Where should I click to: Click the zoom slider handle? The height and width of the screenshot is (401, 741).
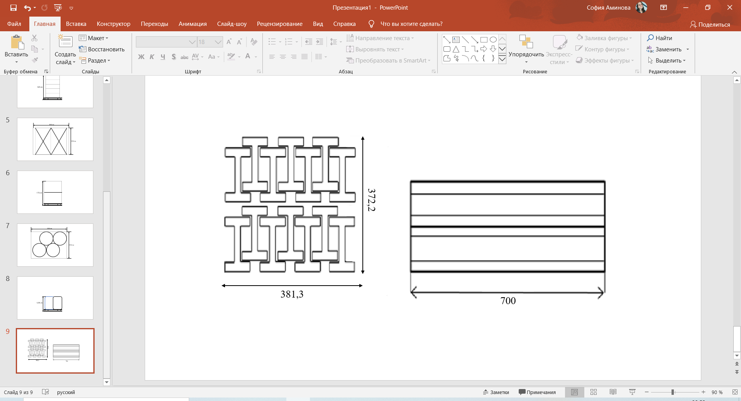[673, 392]
